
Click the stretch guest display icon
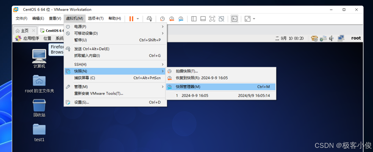click(x=247, y=19)
